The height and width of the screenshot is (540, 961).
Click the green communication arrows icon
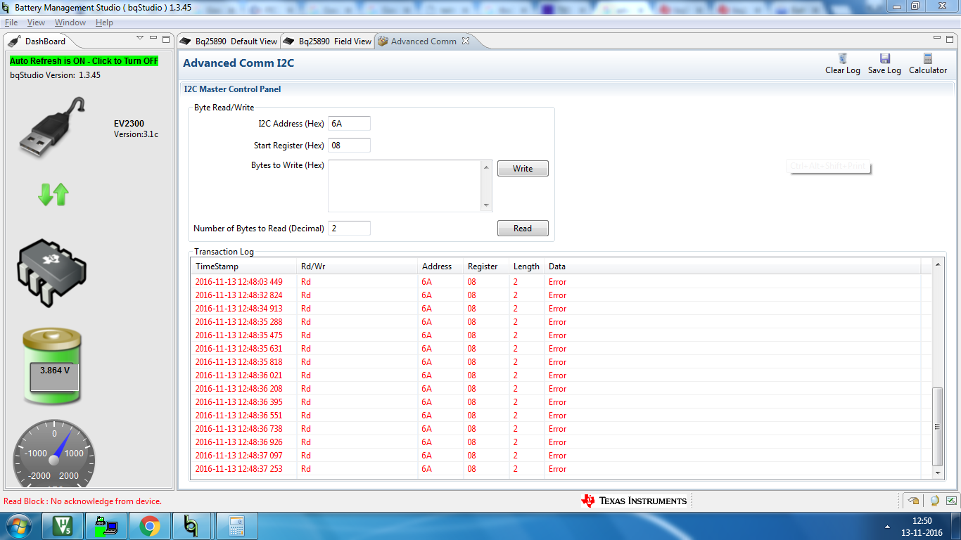click(x=53, y=194)
